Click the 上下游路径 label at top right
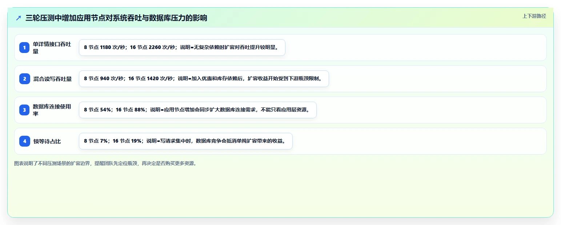Viewport: 561px width, 225px height. tap(534, 16)
